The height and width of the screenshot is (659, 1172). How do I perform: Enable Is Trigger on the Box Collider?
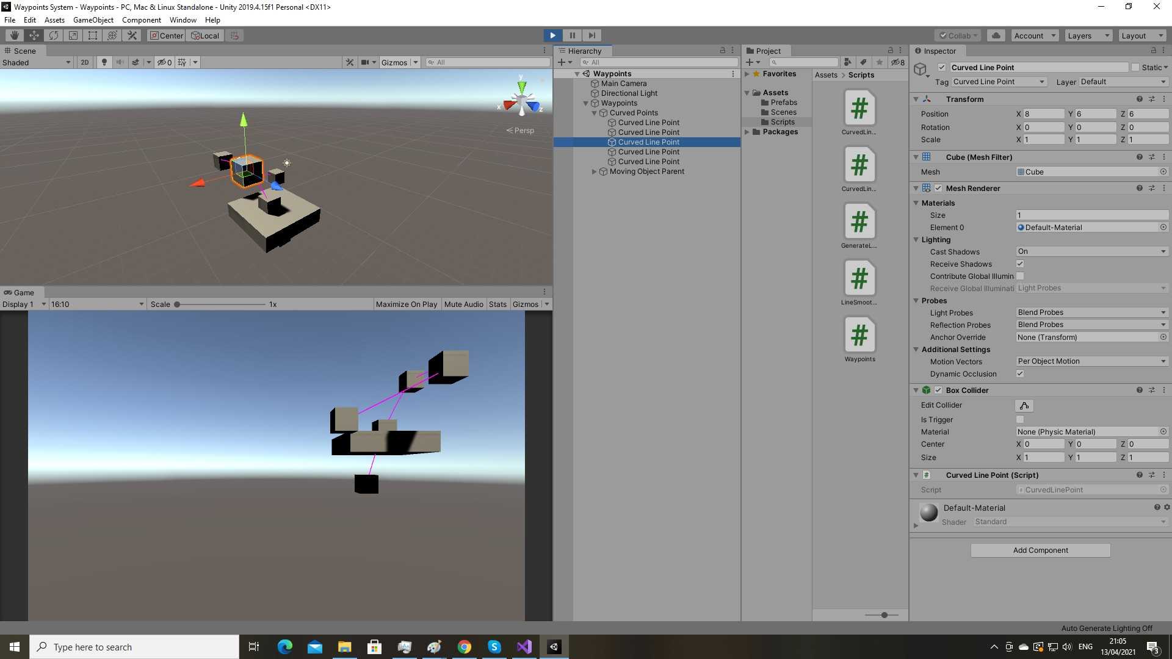pyautogui.click(x=1019, y=419)
